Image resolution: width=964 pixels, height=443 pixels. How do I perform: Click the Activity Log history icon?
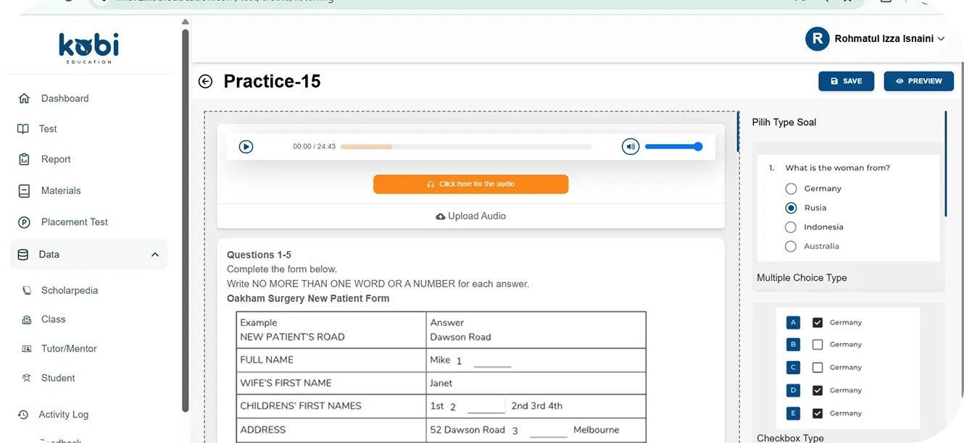[x=23, y=415]
